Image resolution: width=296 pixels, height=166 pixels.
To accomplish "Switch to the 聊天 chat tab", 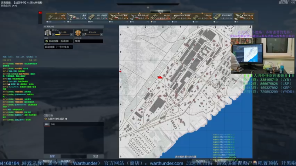I will pos(47,124).
